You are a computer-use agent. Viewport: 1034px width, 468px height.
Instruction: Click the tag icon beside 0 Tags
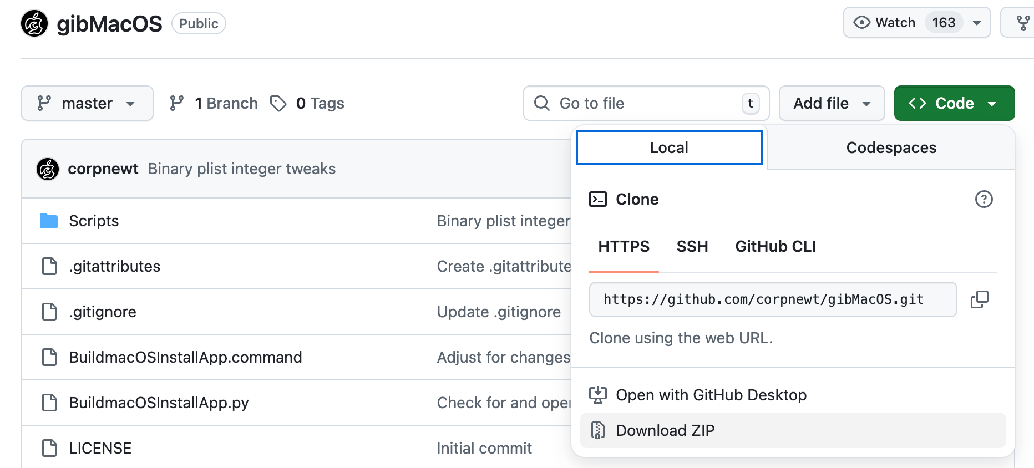pos(278,104)
